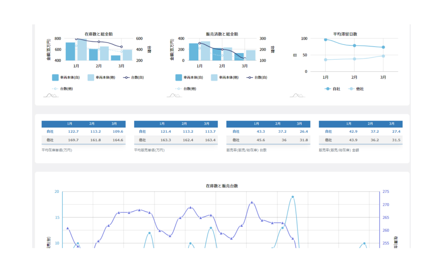
Task: Click the 3月 light blue bar in 販売済数と総金額
Action: point(250,55)
